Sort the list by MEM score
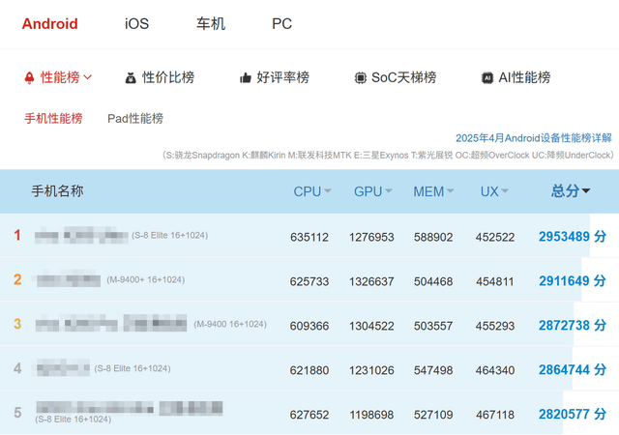Viewport: 619px width, 435px height. (434, 191)
